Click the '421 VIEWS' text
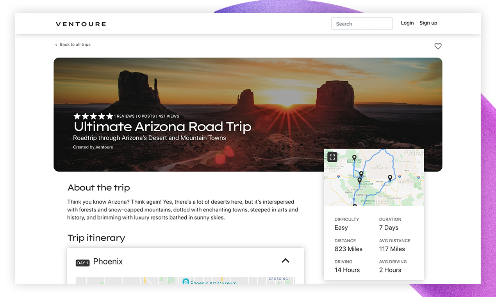Viewport: 496px width, 297px height. click(x=169, y=116)
